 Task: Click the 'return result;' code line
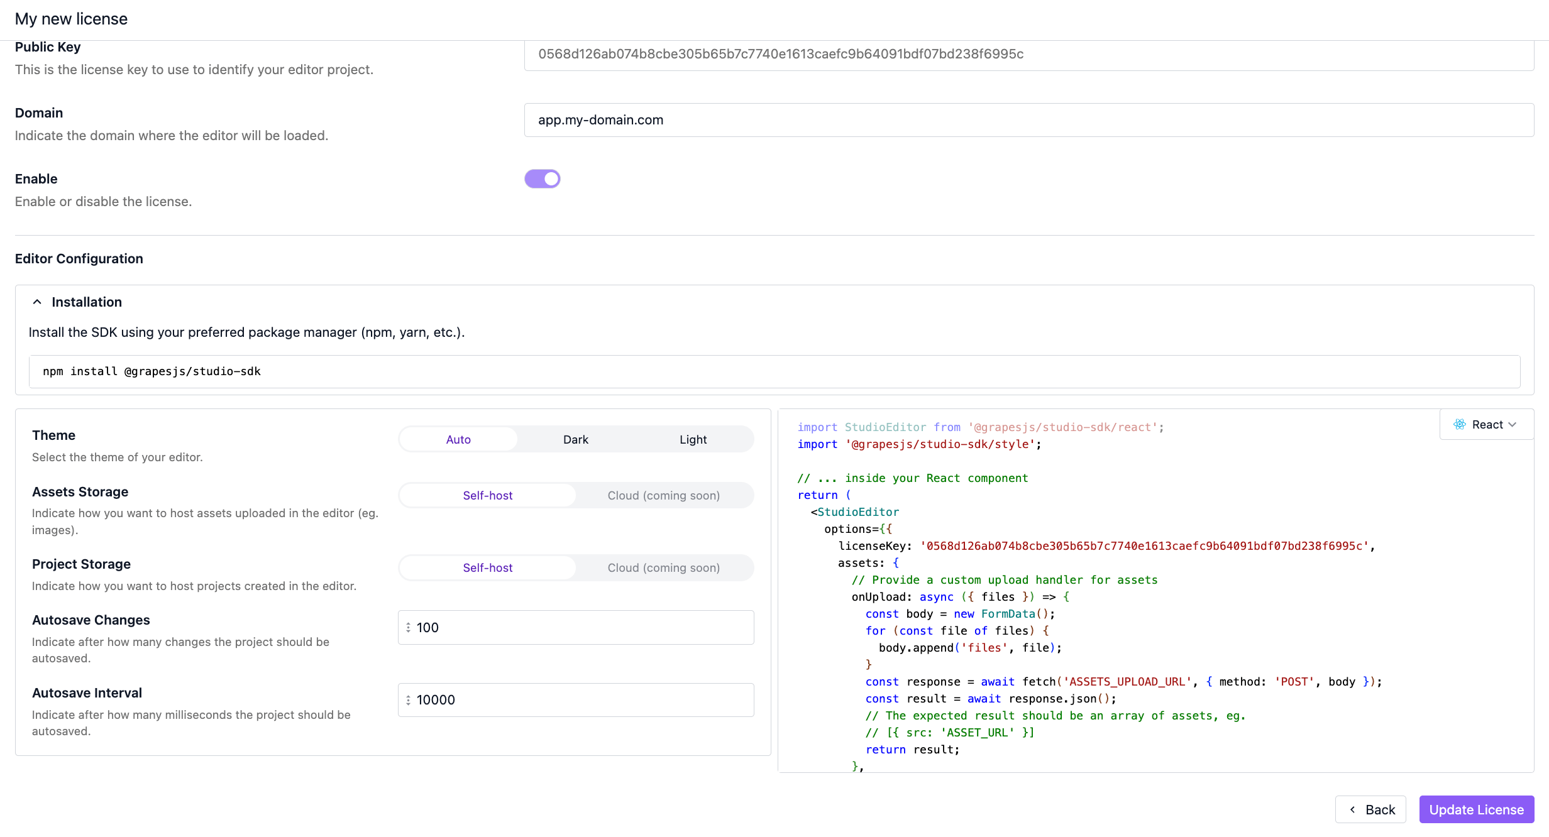pyautogui.click(x=912, y=750)
